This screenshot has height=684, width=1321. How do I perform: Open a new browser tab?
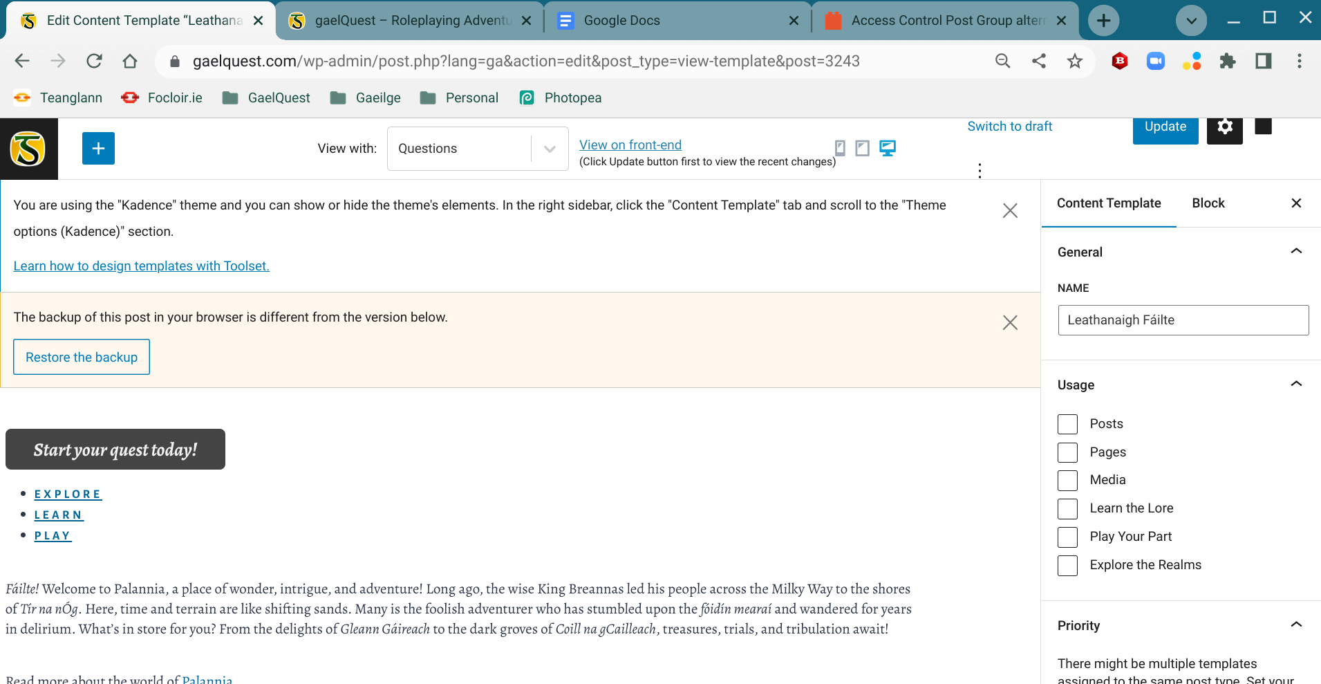click(x=1104, y=21)
